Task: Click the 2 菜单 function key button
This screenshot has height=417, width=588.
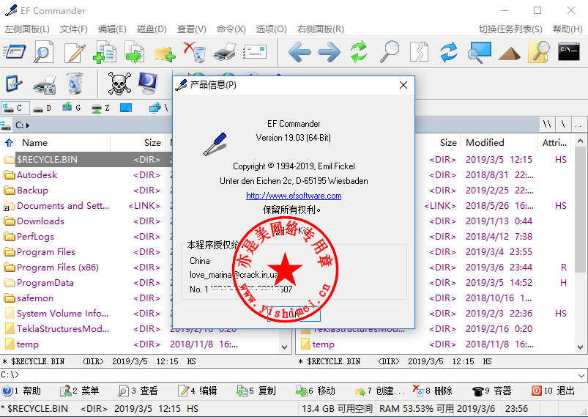Action: (x=79, y=391)
